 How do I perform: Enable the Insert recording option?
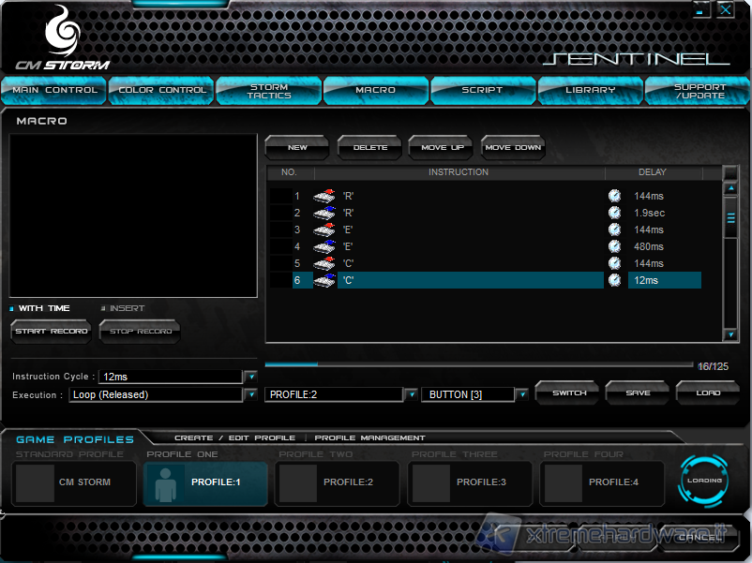pyautogui.click(x=103, y=308)
